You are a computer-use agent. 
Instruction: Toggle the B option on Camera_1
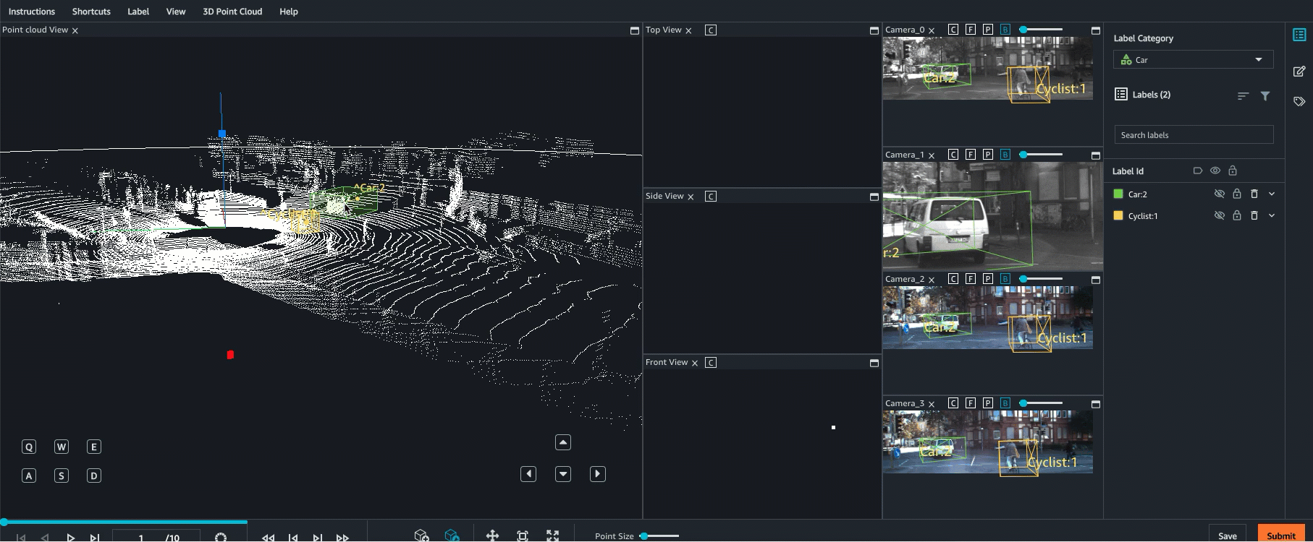tap(1005, 155)
